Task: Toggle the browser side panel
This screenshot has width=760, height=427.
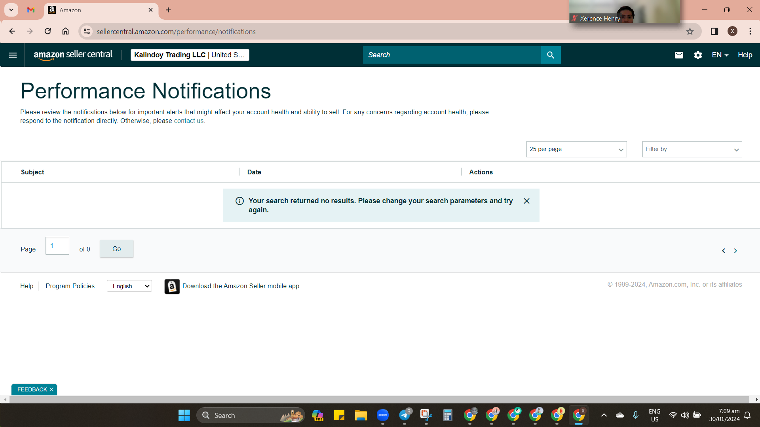Action: pyautogui.click(x=714, y=31)
